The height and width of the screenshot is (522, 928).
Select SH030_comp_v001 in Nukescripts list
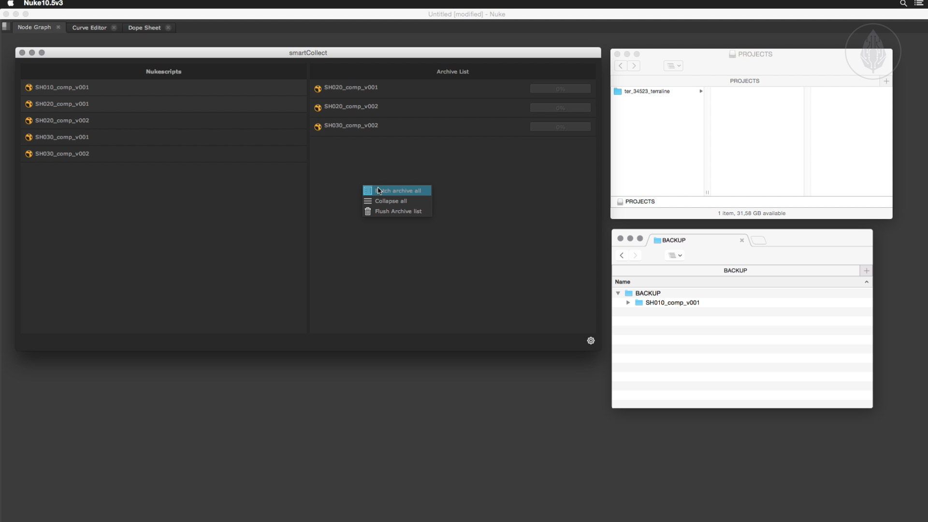click(164, 137)
